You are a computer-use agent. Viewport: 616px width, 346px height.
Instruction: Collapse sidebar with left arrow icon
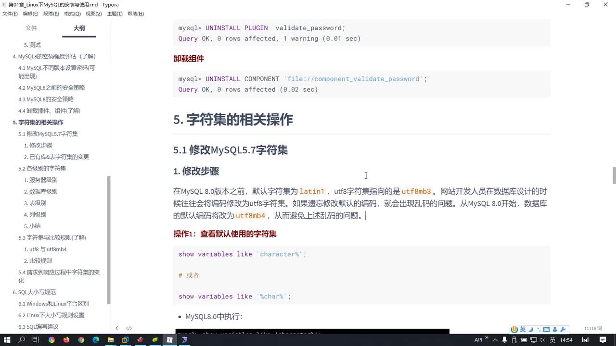coord(116,328)
